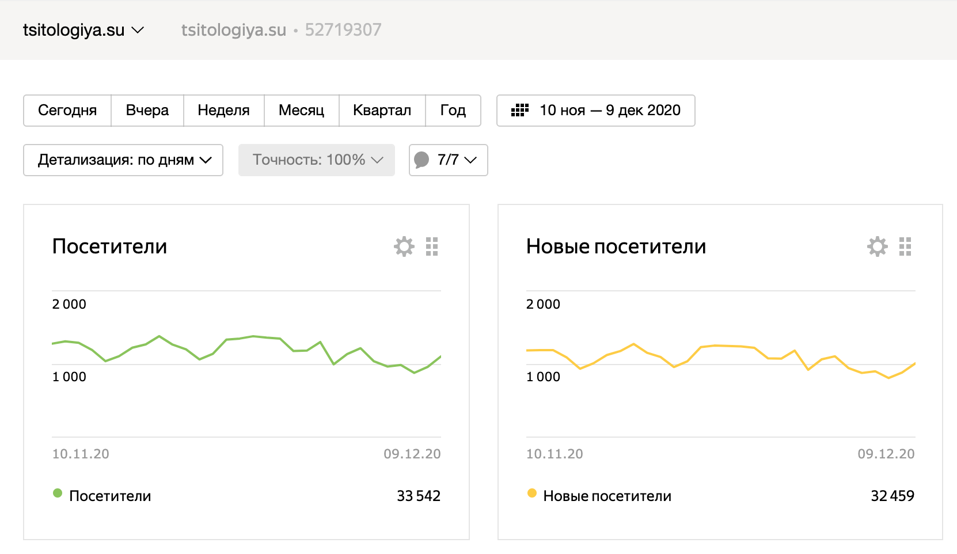Switch to the Месяц period

click(x=301, y=111)
